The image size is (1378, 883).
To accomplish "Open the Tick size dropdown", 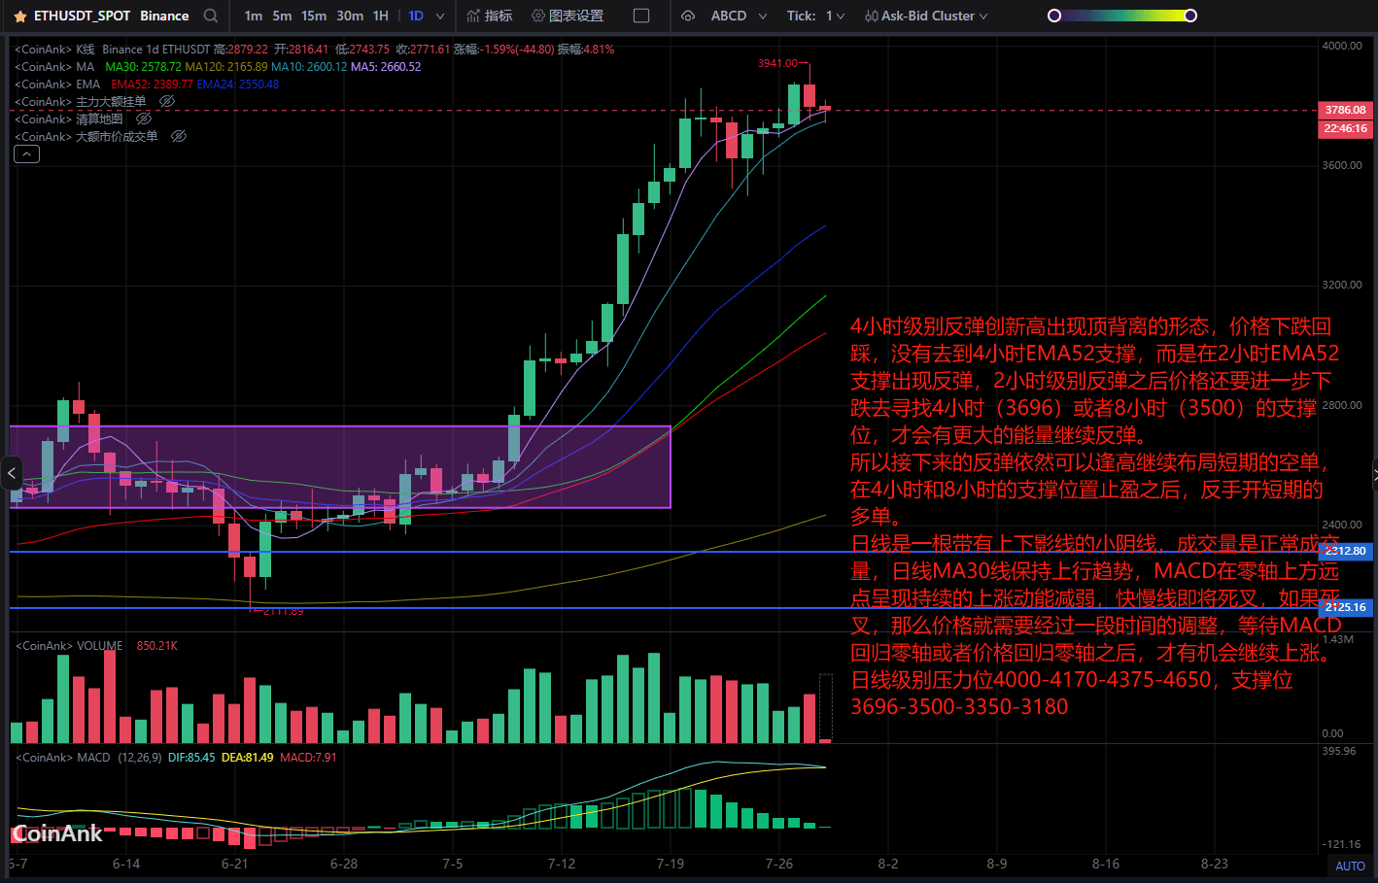I will point(816,16).
